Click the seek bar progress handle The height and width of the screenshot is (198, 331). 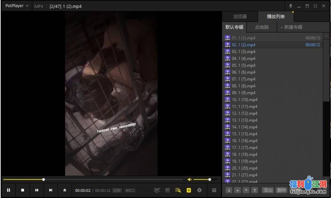pyautogui.click(x=43, y=179)
